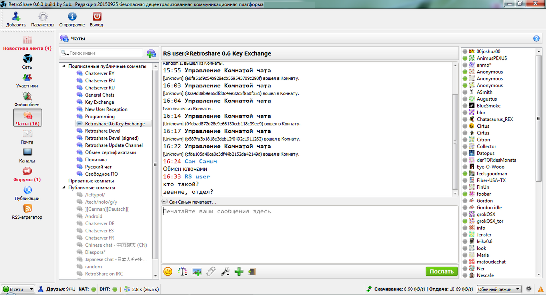Click into Поиск имени search field
This screenshot has width=546, height=295.
click(105, 53)
